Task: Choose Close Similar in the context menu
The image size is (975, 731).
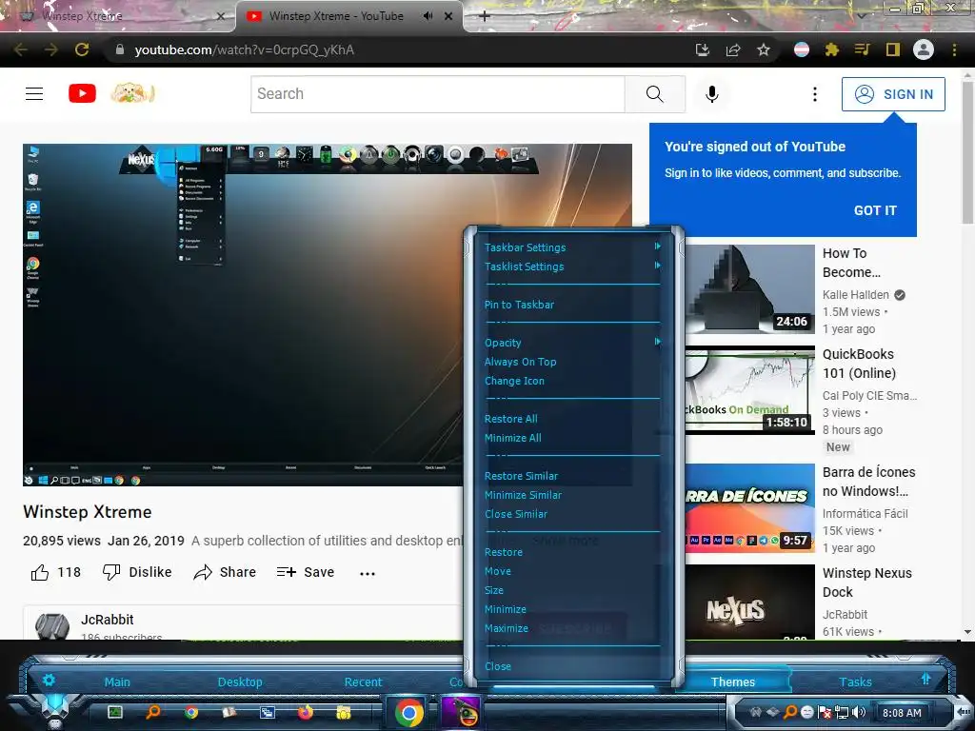Action: pos(516,514)
